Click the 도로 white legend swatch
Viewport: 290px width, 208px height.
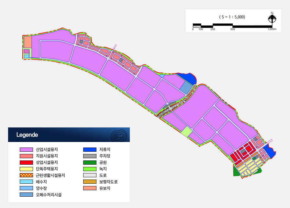coord(90,175)
